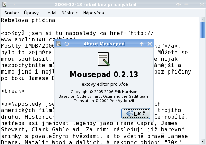Click the main editor window menu icon
This screenshot has height=145, width=206.
[3, 4]
